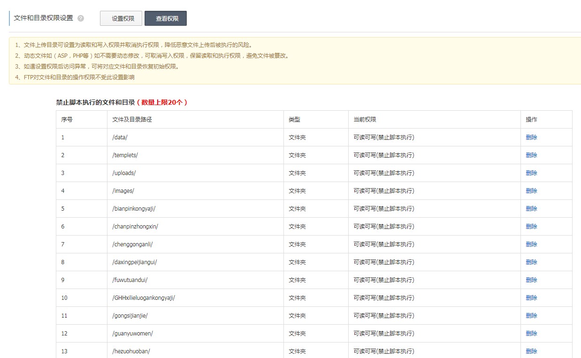
Task: Click the 设置权限 button
Action: click(121, 18)
